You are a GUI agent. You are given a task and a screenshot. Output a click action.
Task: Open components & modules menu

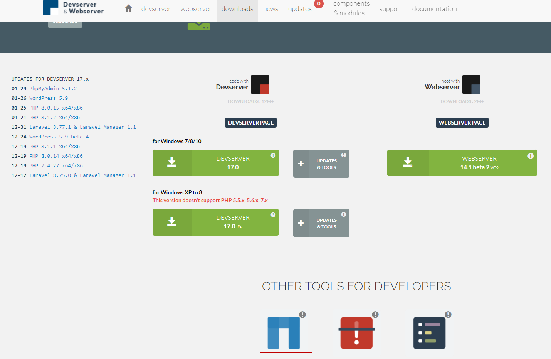pyautogui.click(x=351, y=8)
